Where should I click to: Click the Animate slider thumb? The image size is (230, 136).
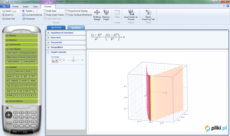(x=73, y=60)
